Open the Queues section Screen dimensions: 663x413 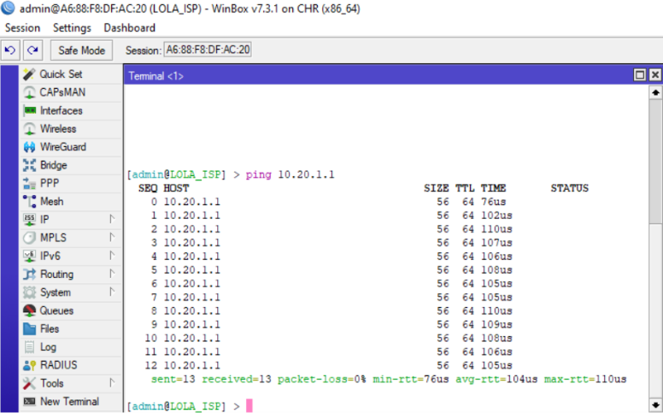[56, 310]
